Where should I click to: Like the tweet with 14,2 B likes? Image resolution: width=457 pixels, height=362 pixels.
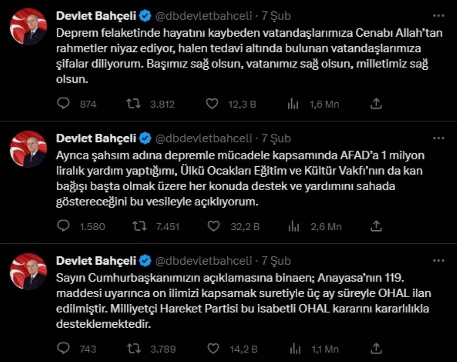(x=215, y=348)
